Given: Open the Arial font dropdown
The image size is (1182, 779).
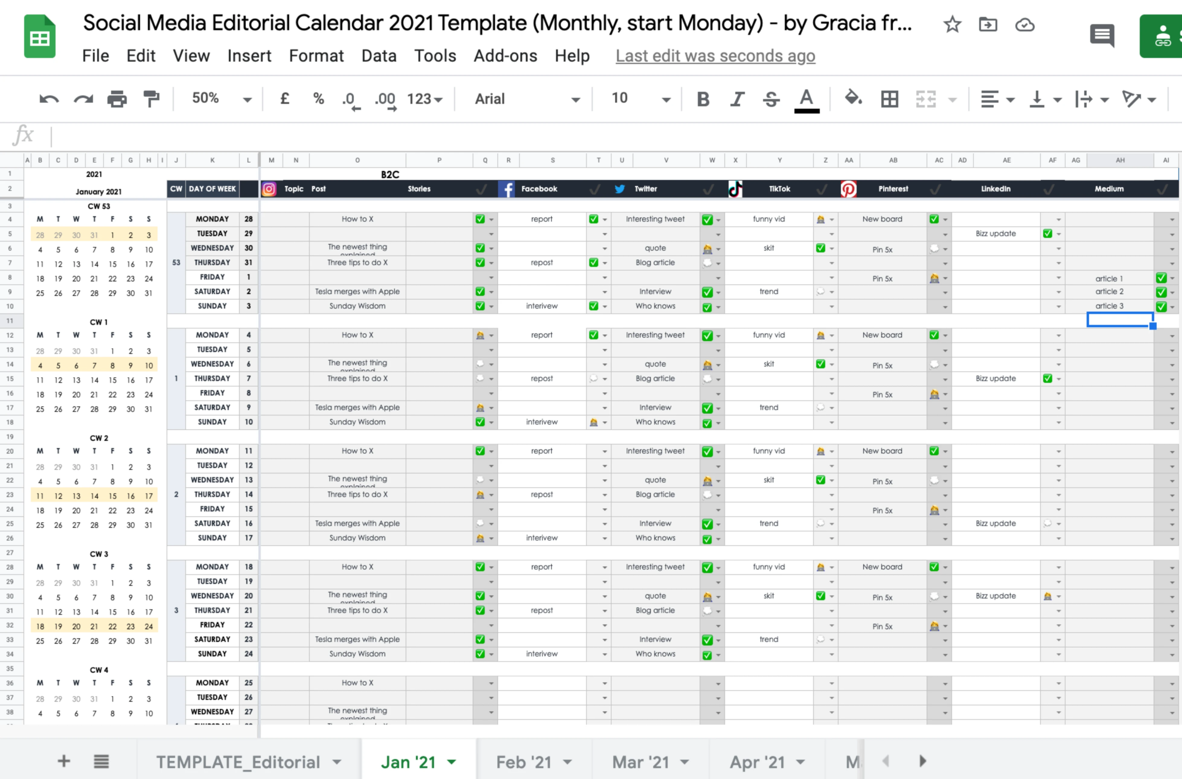Looking at the screenshot, I should pos(576,99).
